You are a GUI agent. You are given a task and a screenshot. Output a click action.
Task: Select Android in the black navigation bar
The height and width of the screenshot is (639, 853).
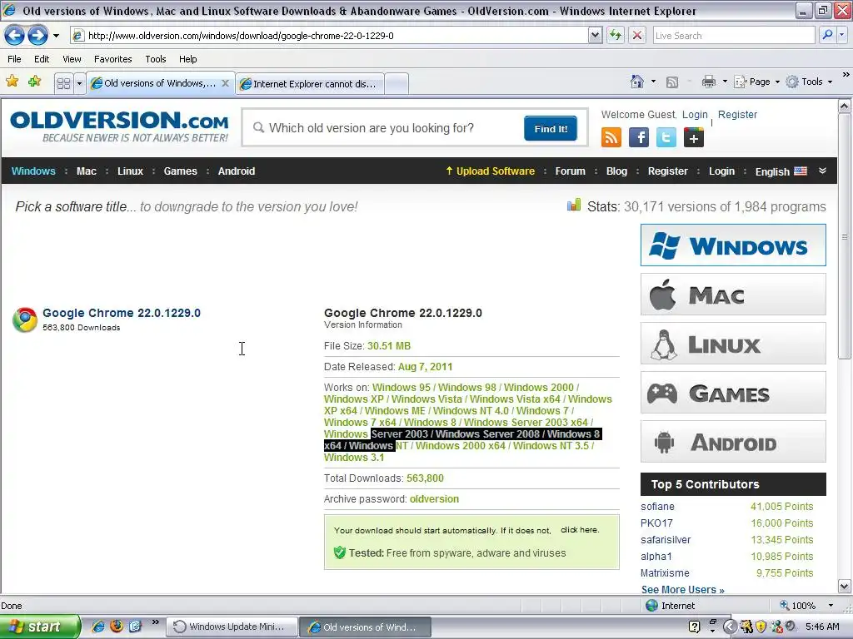[x=236, y=171]
